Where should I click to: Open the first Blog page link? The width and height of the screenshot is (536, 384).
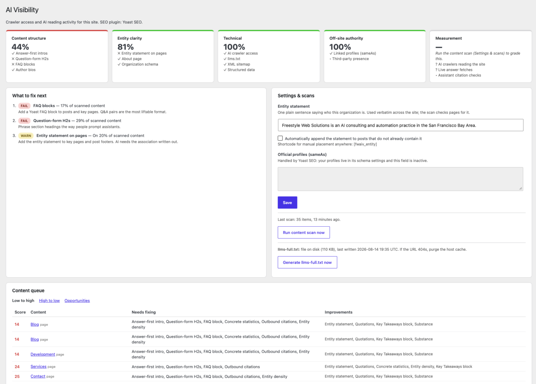34,324
